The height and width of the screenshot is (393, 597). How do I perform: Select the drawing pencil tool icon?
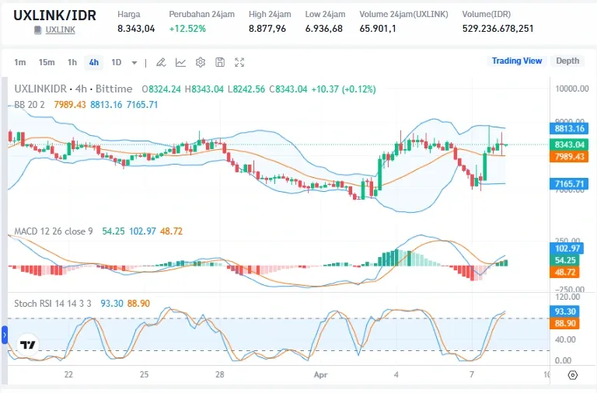tap(161, 62)
